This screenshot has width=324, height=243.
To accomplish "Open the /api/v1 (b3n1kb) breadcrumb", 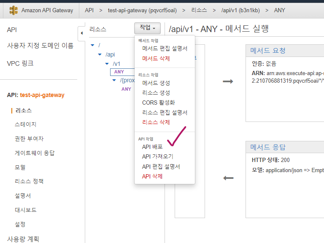I will (240, 10).
